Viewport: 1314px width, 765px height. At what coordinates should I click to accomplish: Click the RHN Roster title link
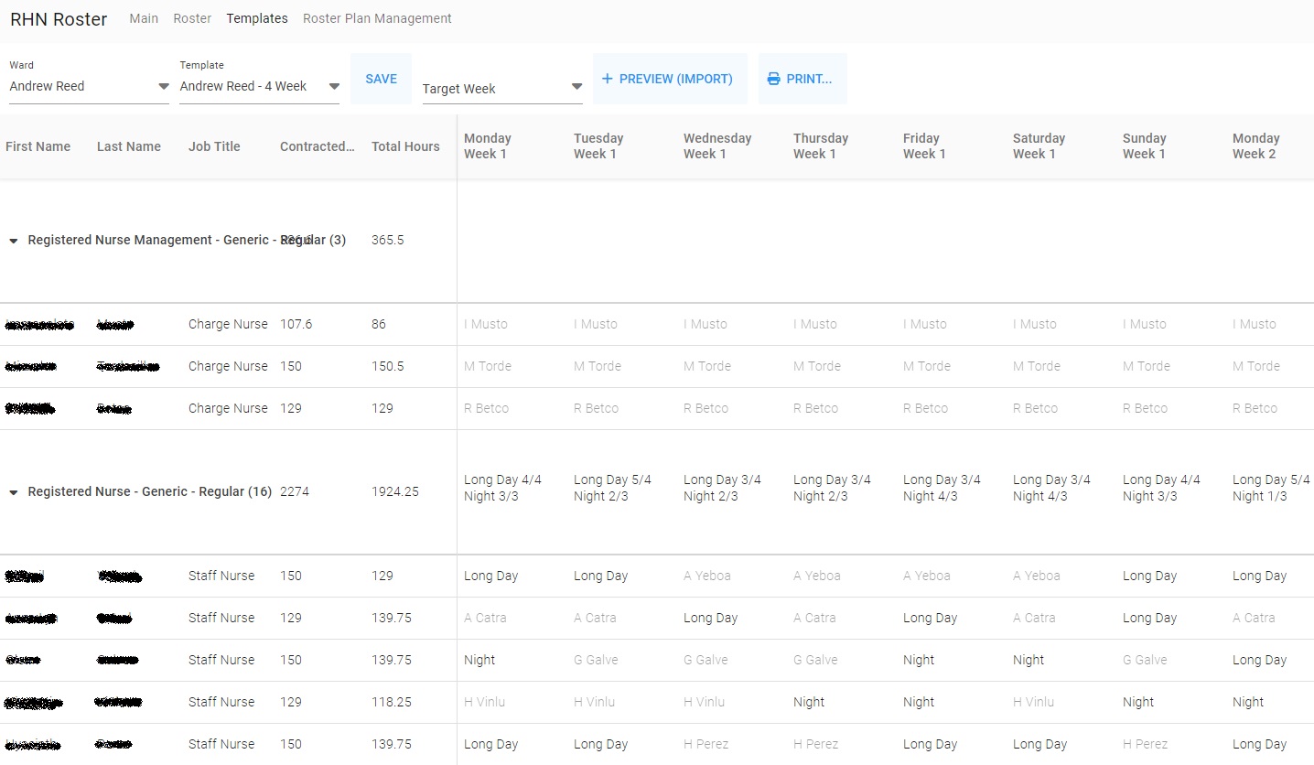(59, 19)
